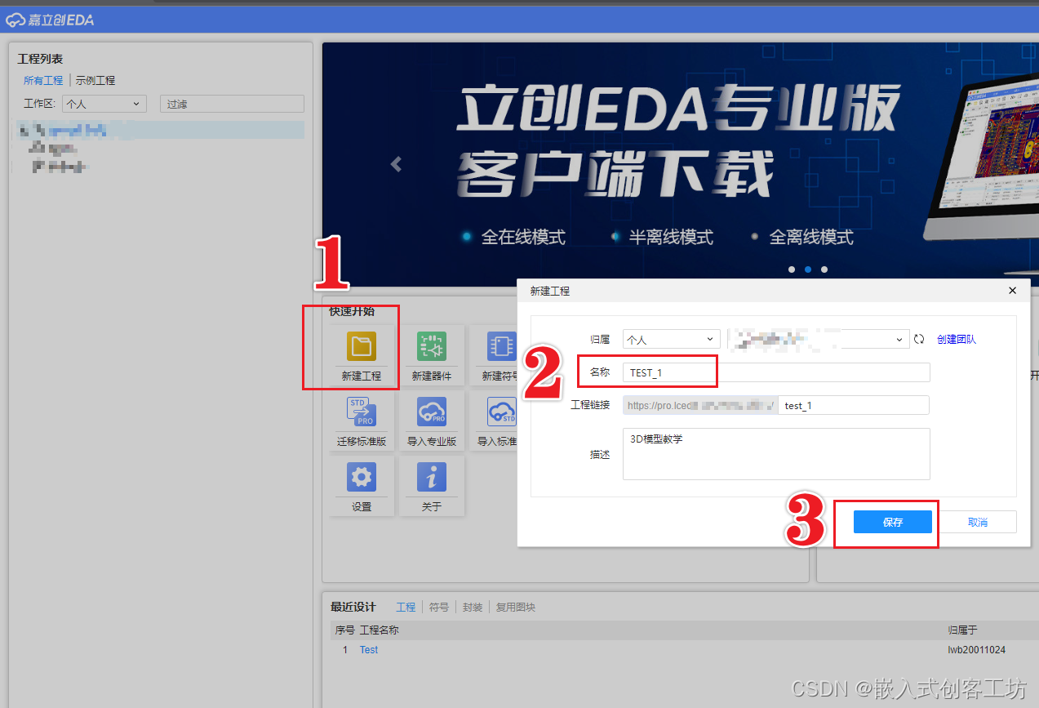
Task: Close the 新建工程 dialog
Action: click(1013, 291)
